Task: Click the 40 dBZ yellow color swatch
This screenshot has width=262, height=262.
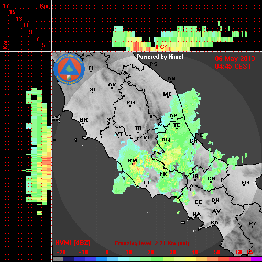Action: coord(190,259)
